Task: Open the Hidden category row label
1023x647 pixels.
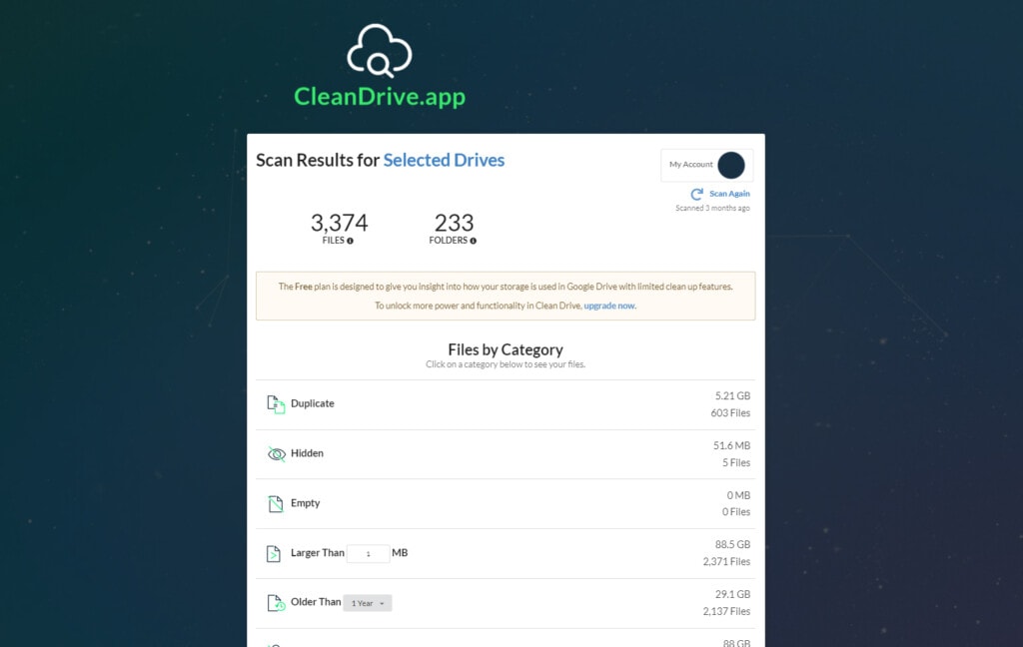Action: tap(307, 452)
